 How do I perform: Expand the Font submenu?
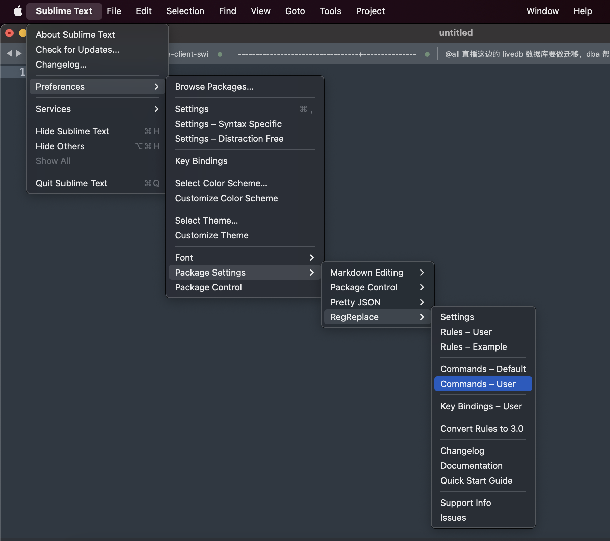[x=244, y=258]
